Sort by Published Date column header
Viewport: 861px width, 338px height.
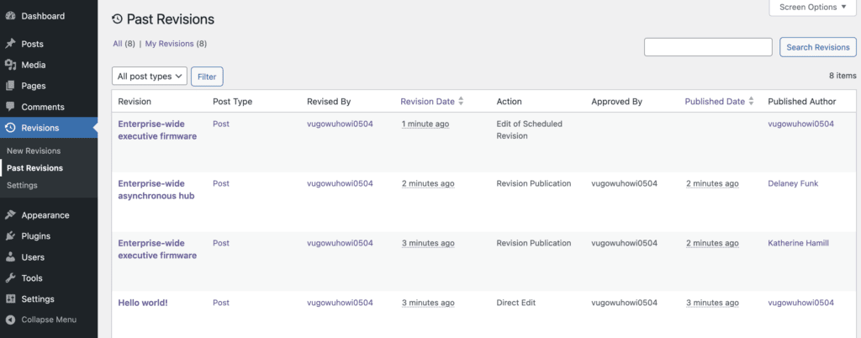[x=715, y=102]
